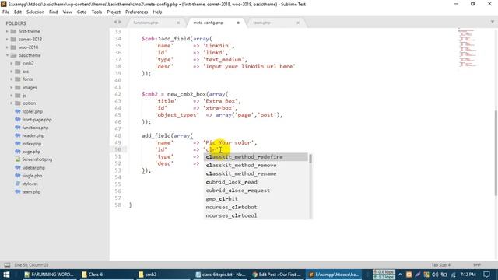Open the Tools menu
Screen dimensions: 498x280
click(x=96, y=12)
